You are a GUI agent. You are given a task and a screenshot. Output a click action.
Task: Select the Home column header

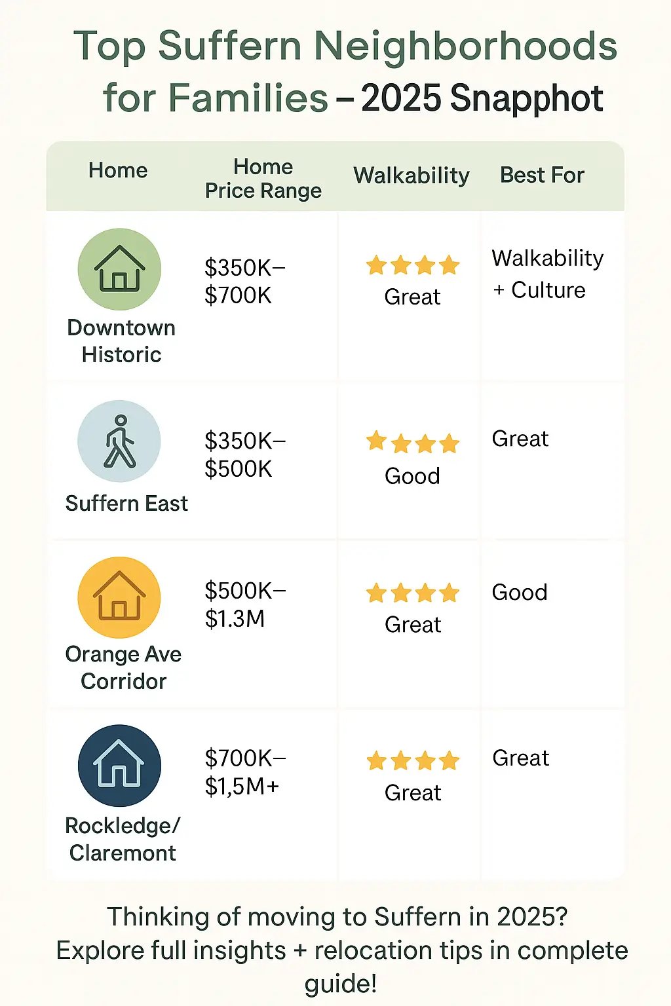118,170
